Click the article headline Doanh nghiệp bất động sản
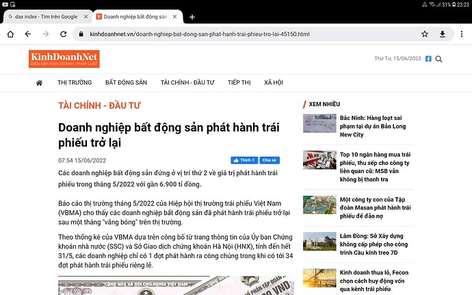 [x=168, y=135]
